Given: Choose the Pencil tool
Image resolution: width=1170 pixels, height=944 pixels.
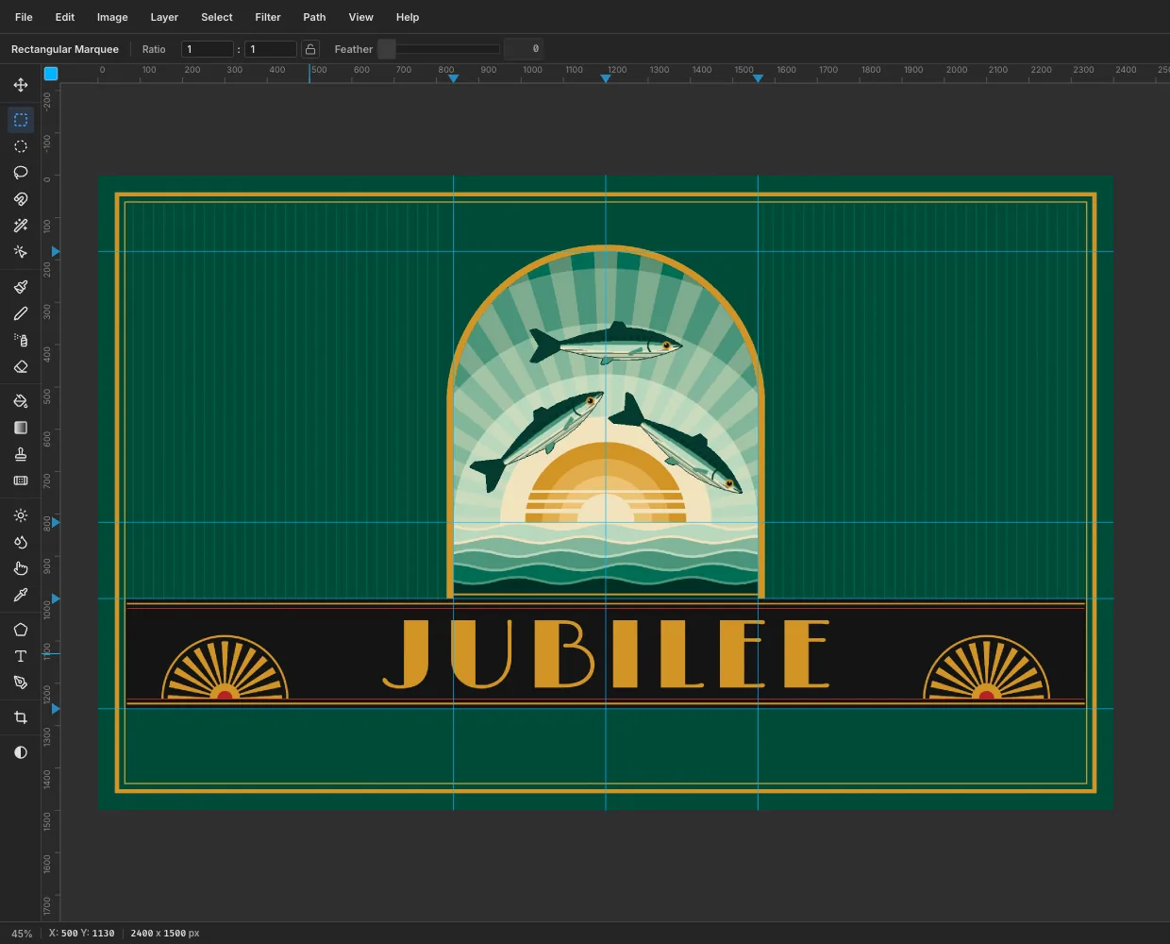Looking at the screenshot, I should 21,313.
